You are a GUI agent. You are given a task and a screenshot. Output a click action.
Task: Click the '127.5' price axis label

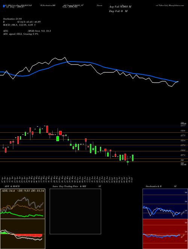183,135
